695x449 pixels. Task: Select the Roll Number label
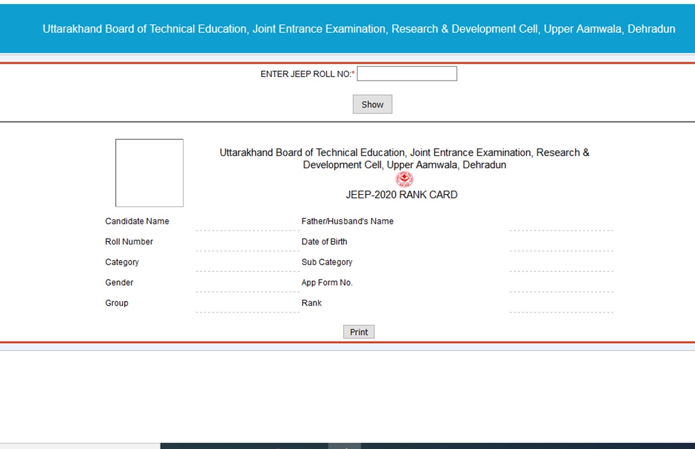(x=129, y=242)
